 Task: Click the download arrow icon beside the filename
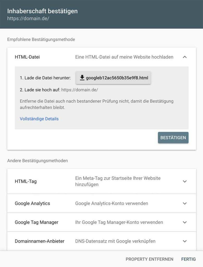82,78
